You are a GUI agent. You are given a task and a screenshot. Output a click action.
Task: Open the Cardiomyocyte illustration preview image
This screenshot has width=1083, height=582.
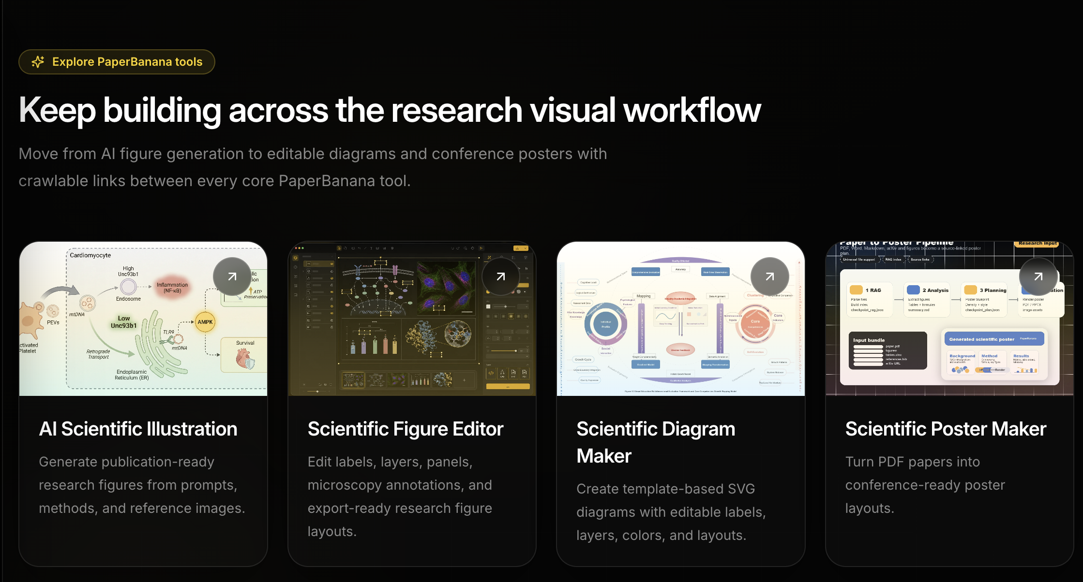click(x=143, y=319)
